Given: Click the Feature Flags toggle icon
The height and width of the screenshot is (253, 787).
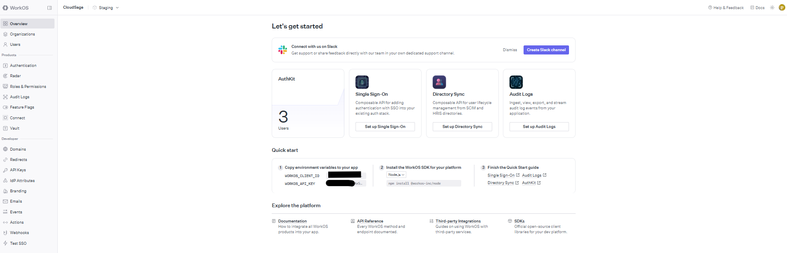Looking at the screenshot, I should pyautogui.click(x=5, y=107).
